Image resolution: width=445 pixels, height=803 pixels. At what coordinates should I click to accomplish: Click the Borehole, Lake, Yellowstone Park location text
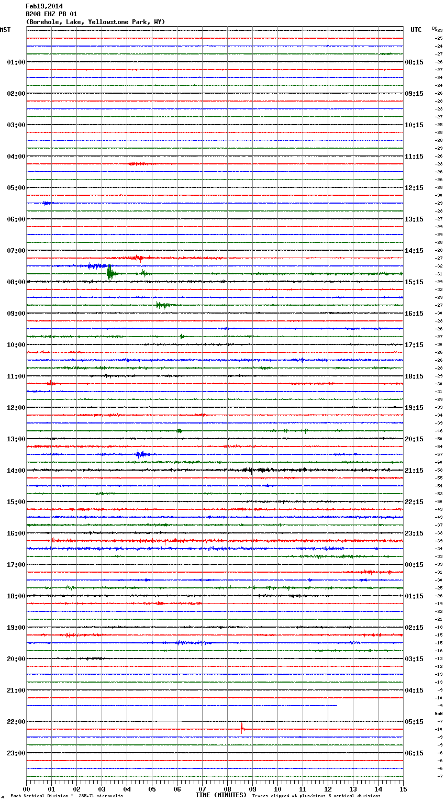click(x=95, y=22)
